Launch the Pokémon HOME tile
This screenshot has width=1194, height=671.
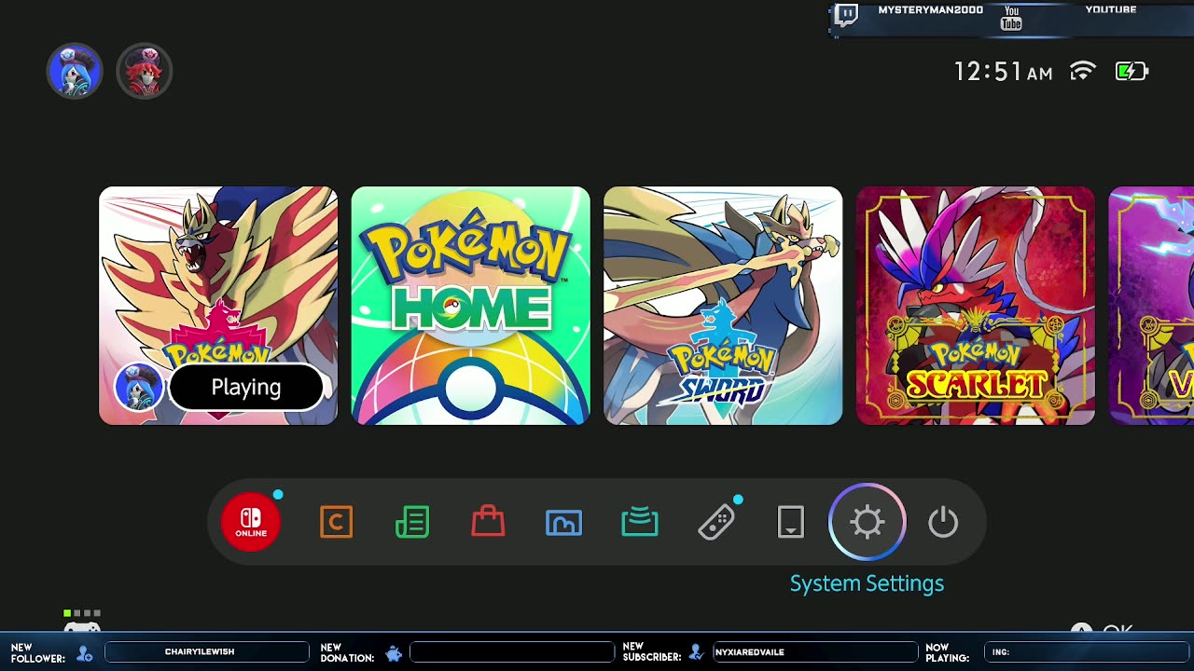471,306
